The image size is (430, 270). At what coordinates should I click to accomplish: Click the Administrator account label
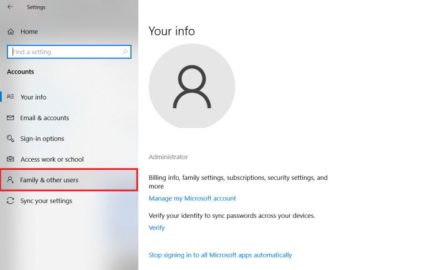pos(168,157)
